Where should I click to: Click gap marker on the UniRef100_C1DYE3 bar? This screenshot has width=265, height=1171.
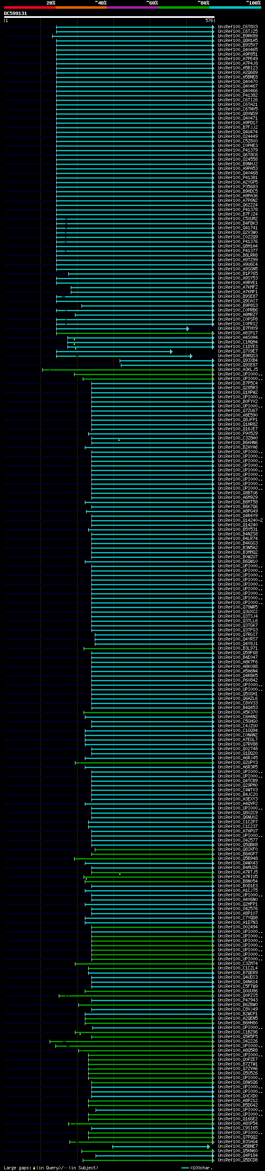[x=76, y=348]
